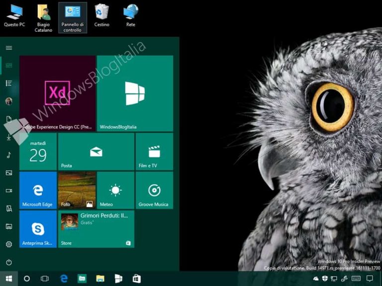Open Task View on taskbar
Image resolution: width=382 pixels, height=286 pixels.
click(x=45, y=279)
